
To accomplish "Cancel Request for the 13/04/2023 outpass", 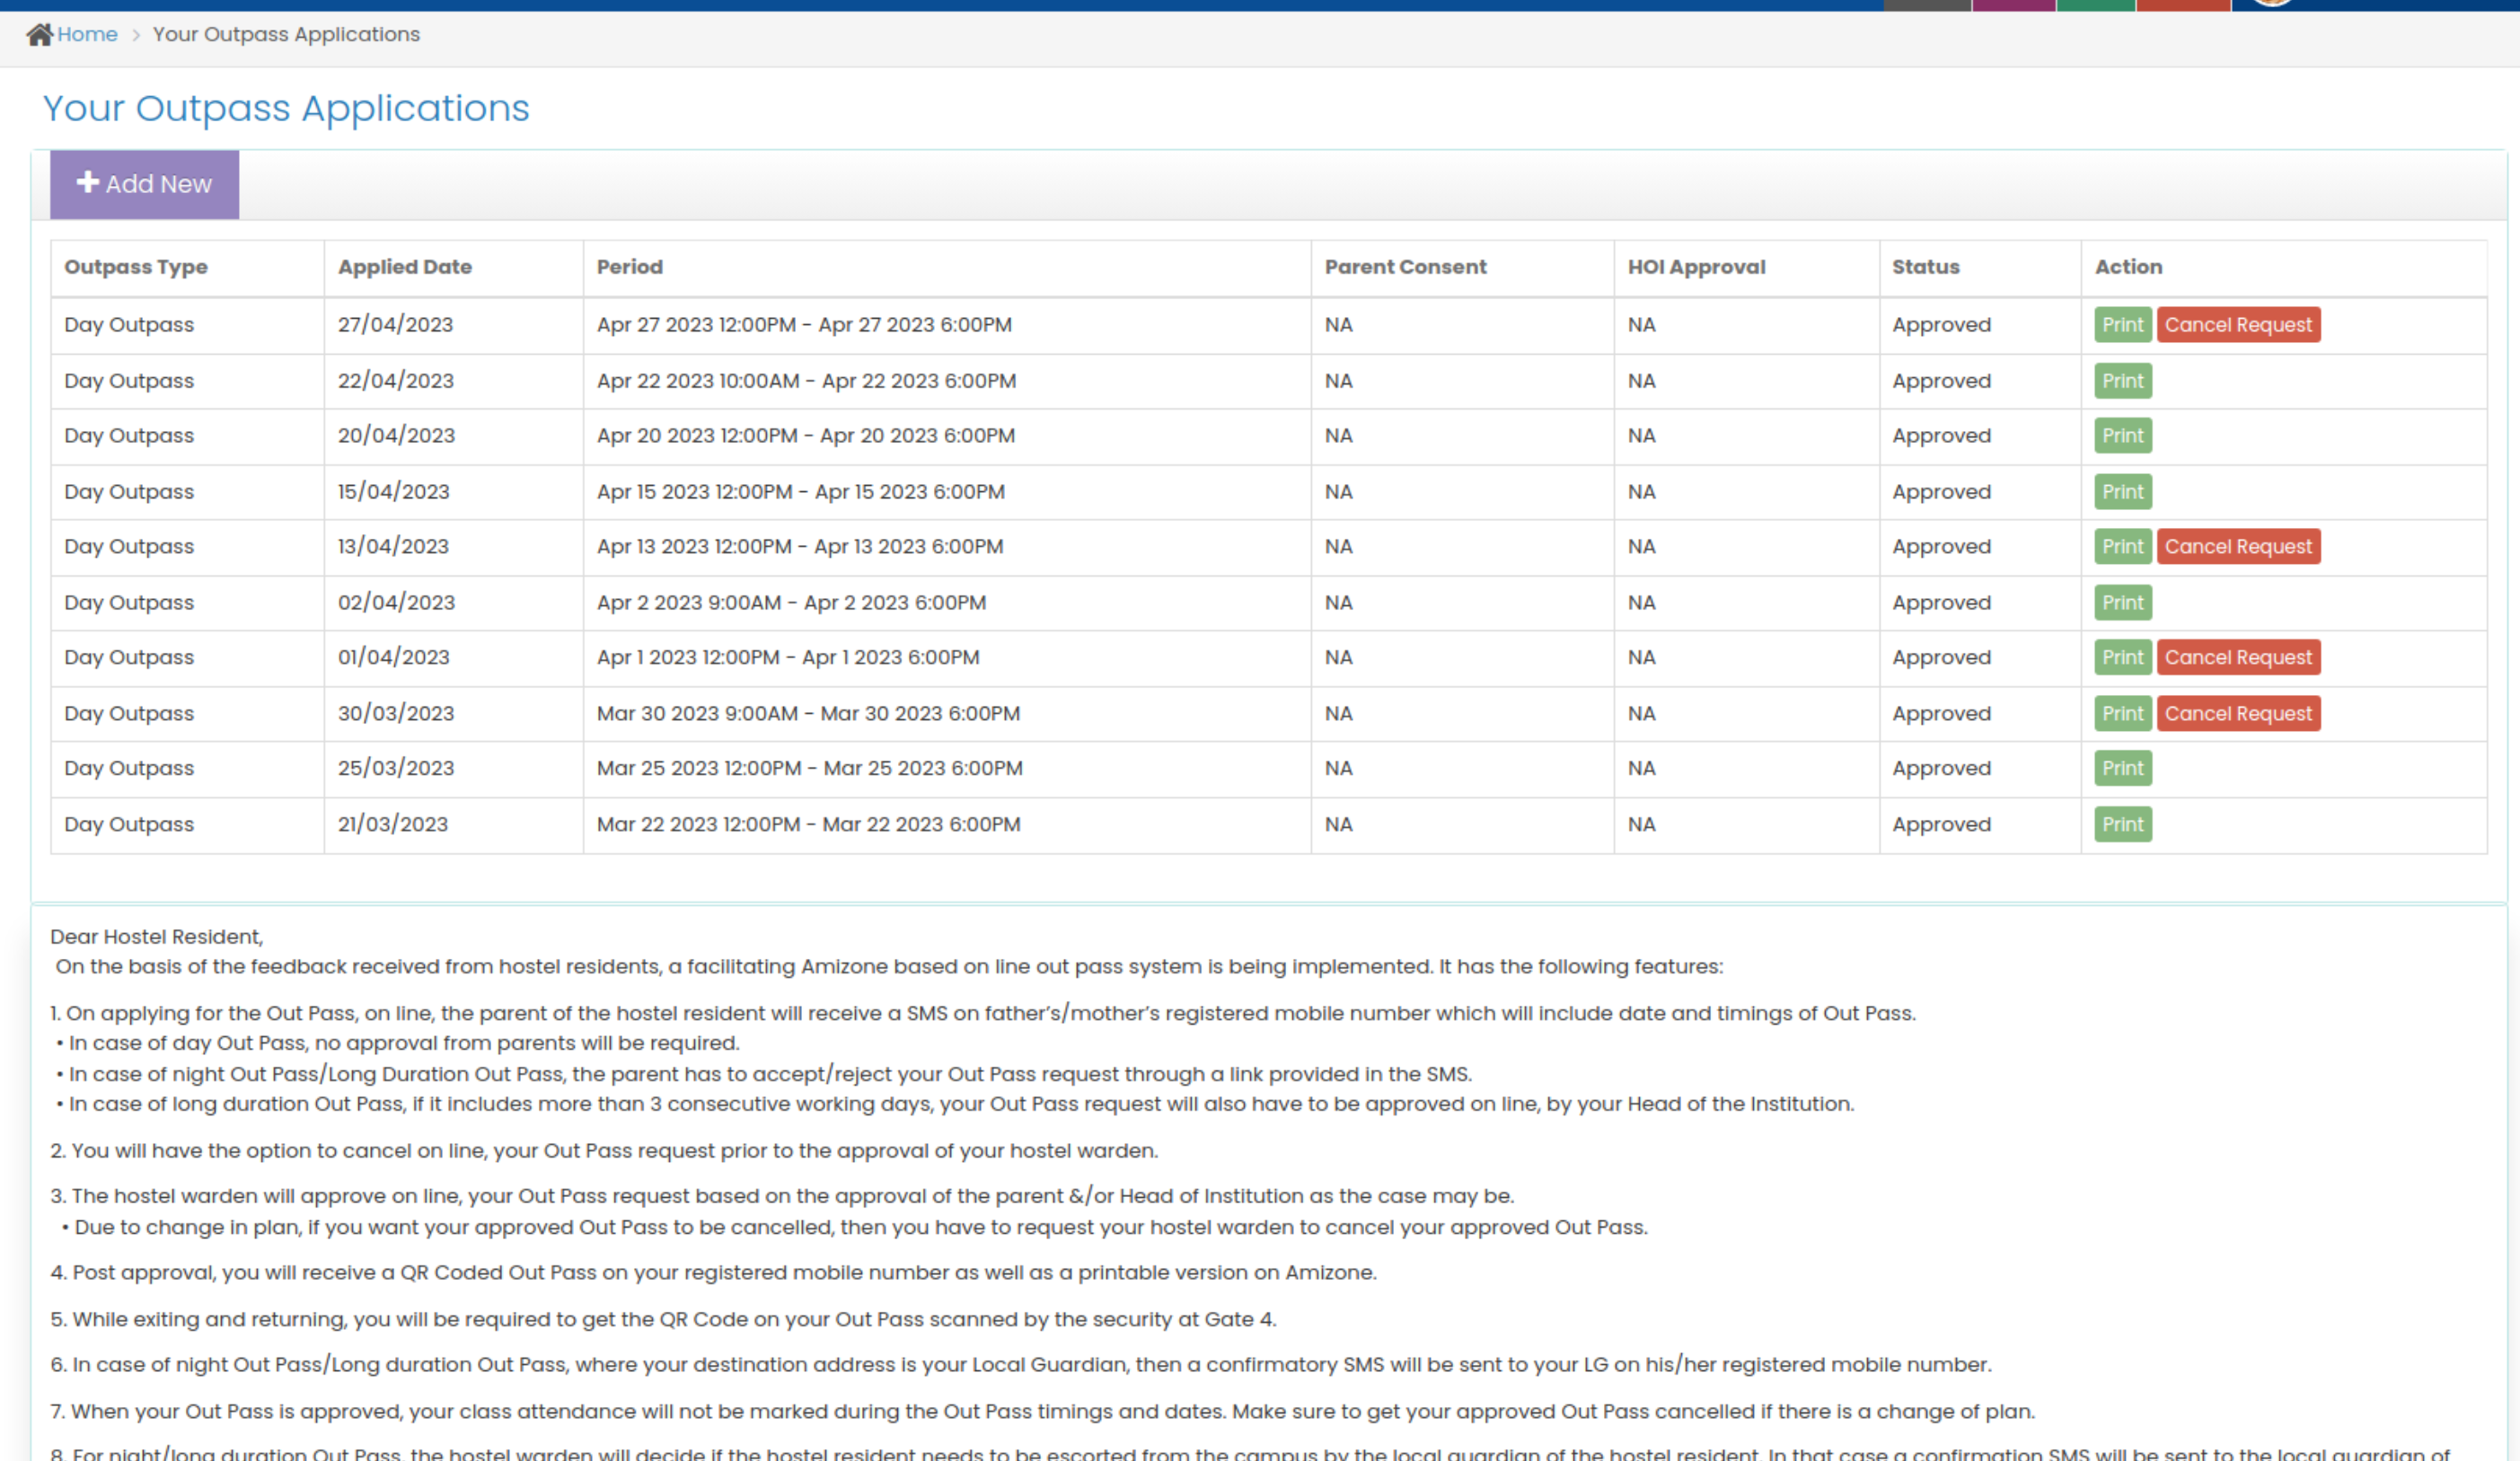I will coord(2238,547).
